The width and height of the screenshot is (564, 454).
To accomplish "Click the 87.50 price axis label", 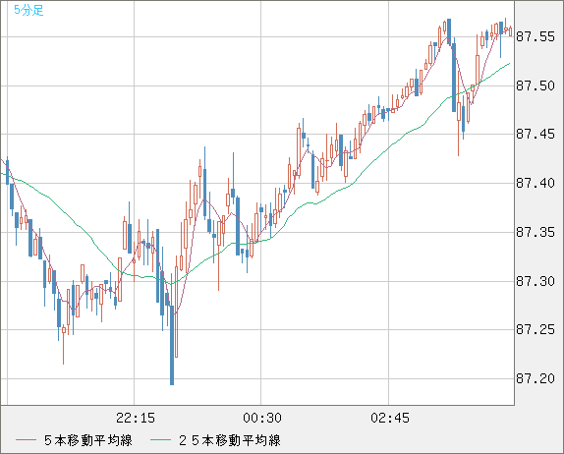I will [x=536, y=85].
